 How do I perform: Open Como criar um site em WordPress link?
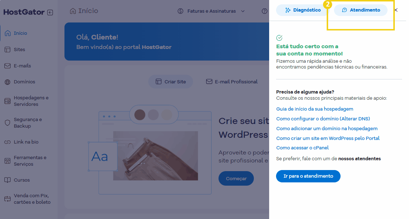pyautogui.click(x=328, y=139)
